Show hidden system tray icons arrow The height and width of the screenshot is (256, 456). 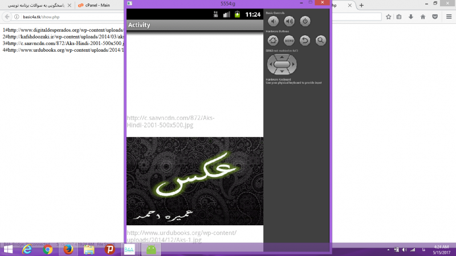coord(388,250)
